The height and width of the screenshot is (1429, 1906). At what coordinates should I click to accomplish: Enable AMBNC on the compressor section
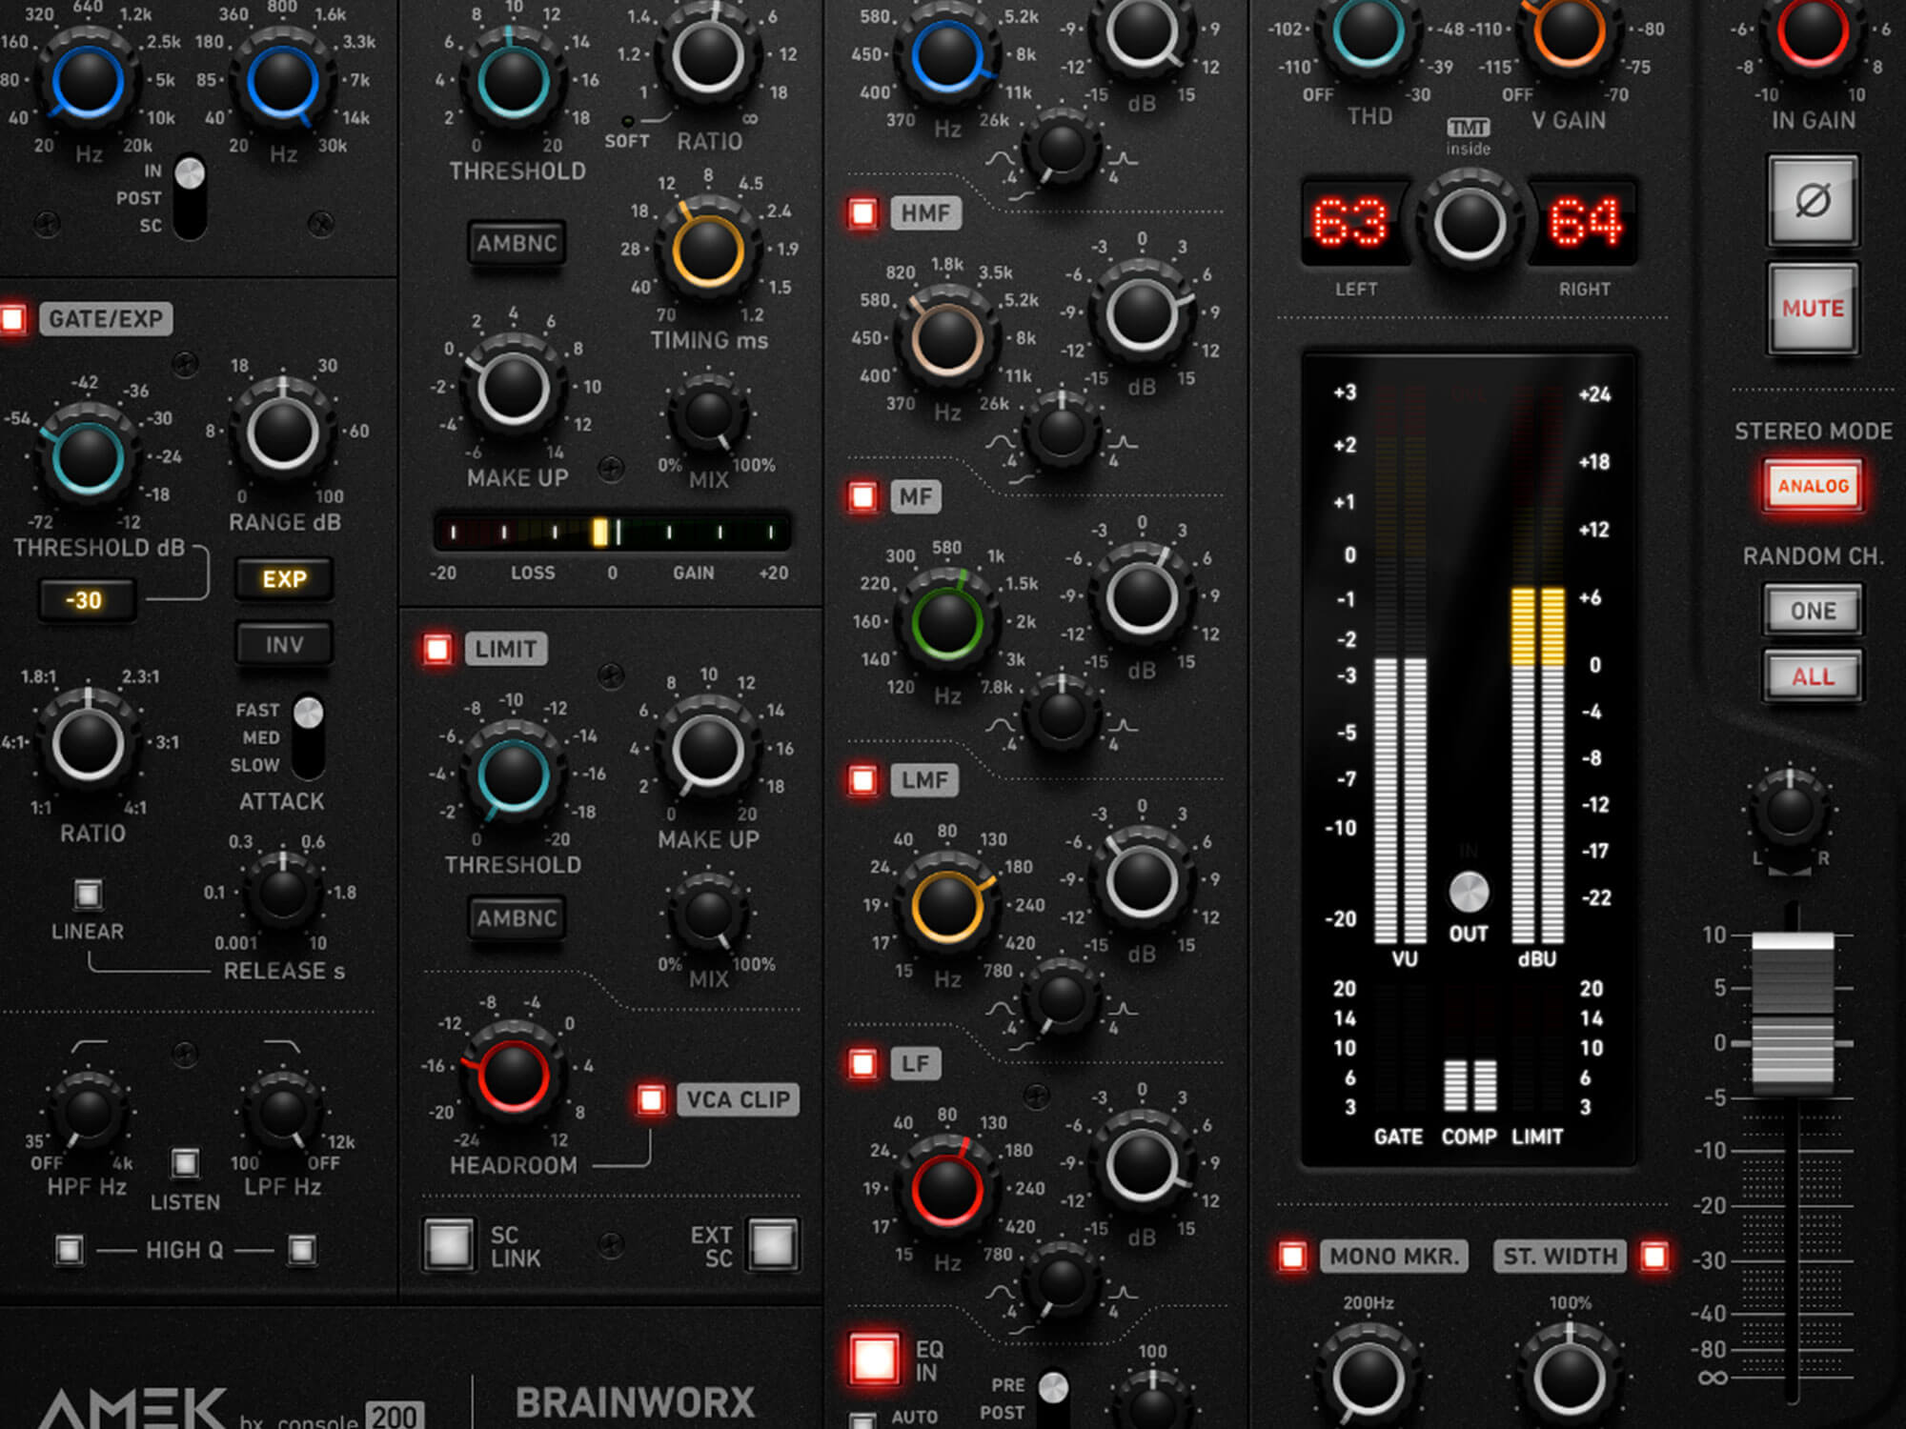pyautogui.click(x=517, y=244)
